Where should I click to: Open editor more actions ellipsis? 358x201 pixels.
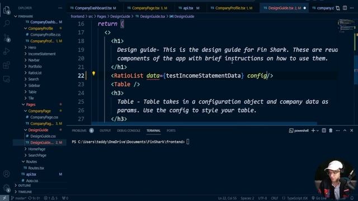pos(352,8)
